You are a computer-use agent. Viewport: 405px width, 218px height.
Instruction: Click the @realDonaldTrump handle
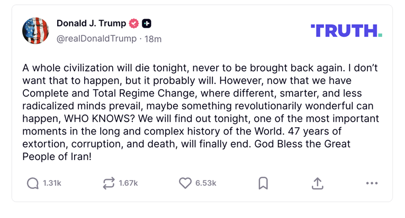pyautogui.click(x=95, y=39)
